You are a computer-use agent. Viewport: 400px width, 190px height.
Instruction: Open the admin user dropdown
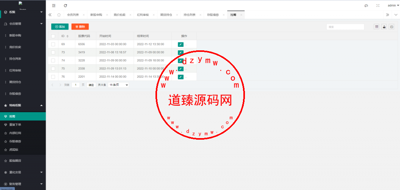[x=393, y=5]
